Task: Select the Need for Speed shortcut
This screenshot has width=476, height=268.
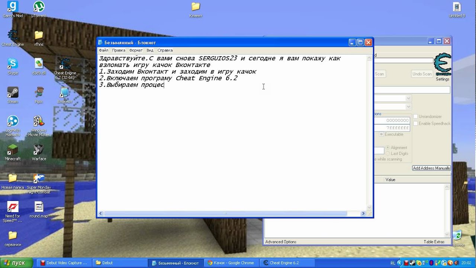Action: coord(13,212)
